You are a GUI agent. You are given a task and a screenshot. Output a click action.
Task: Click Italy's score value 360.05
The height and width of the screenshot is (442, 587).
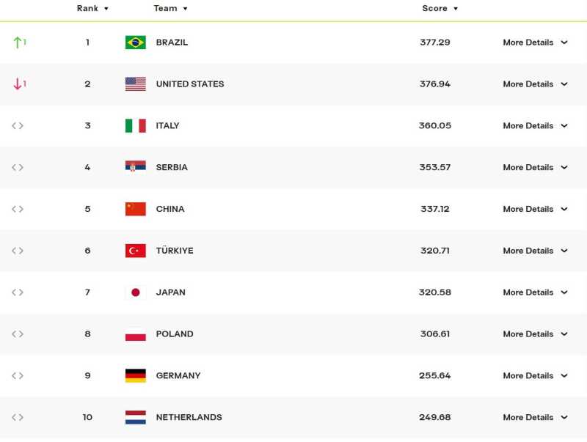click(435, 126)
